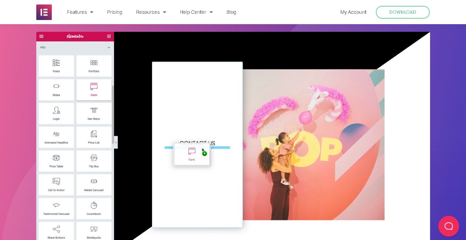466x240 pixels.
Task: Select the Countdown widget
Action: (94, 209)
